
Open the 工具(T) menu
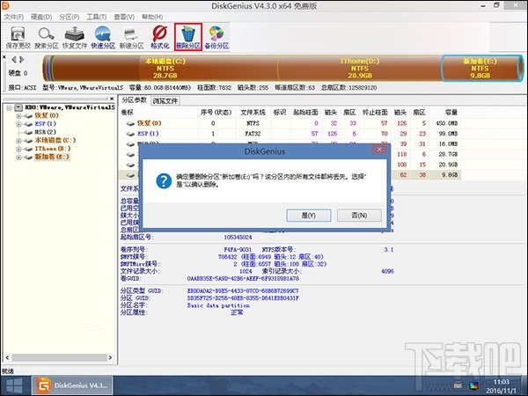[97, 17]
